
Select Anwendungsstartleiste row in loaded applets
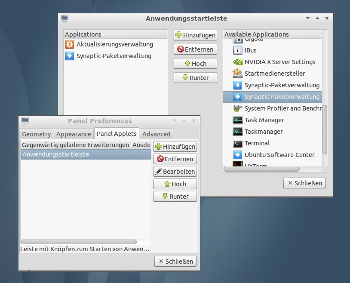(x=86, y=154)
